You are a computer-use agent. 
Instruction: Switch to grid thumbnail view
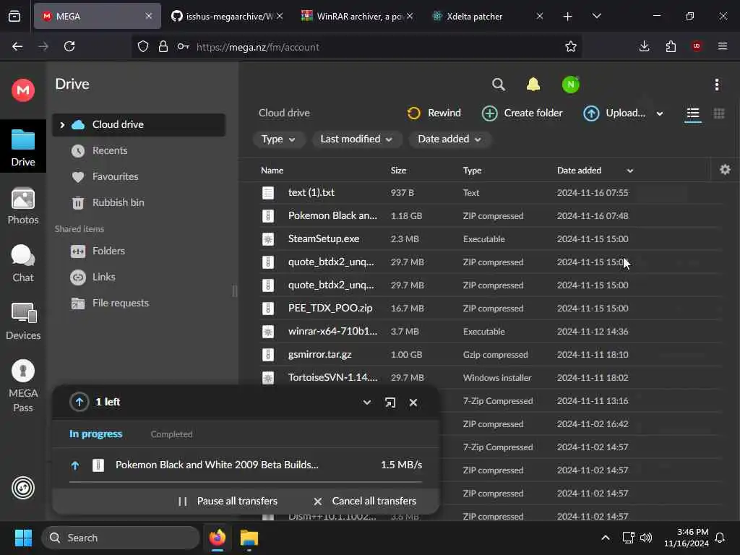(719, 113)
